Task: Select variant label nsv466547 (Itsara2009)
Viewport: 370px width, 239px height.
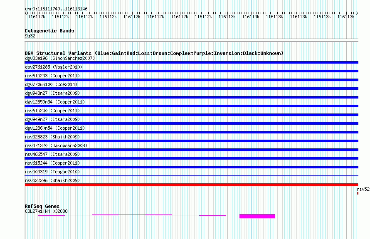Action: point(52,154)
